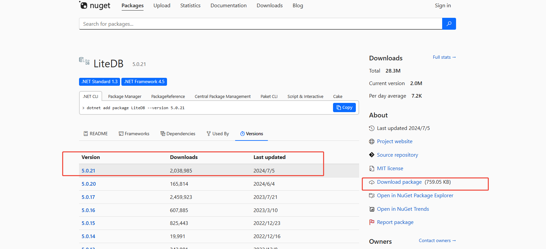Copy the dotnet CLI command
Image resolution: width=546 pixels, height=249 pixels.
(x=344, y=108)
